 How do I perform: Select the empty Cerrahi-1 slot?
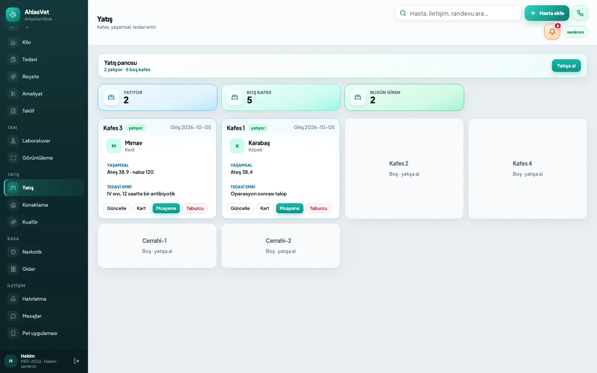tap(157, 246)
